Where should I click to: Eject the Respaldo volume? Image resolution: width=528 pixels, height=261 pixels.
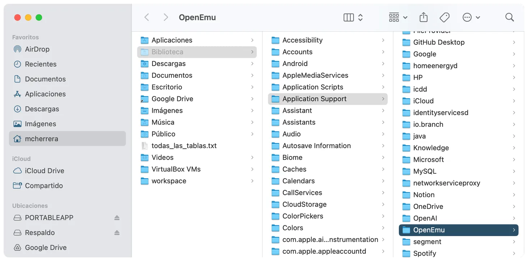[117, 232]
